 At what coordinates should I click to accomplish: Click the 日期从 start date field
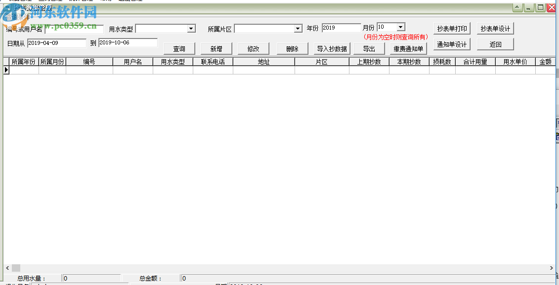(57, 43)
